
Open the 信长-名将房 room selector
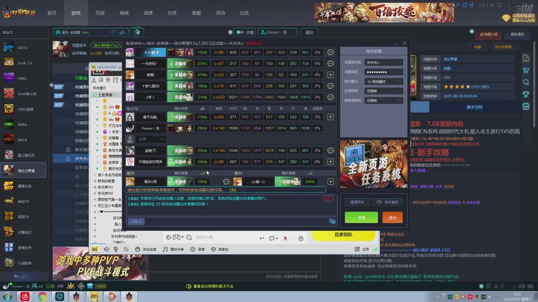91,32
